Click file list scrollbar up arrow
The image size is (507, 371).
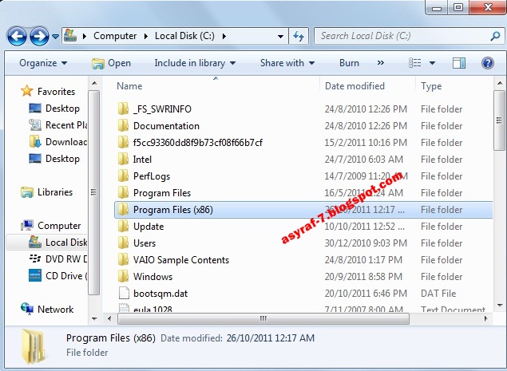click(500, 84)
